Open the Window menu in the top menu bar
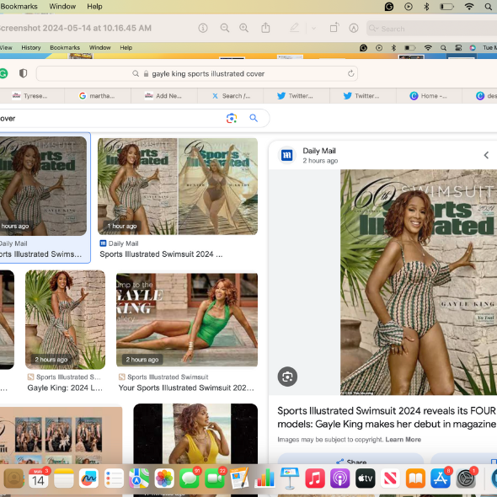The width and height of the screenshot is (497, 497). click(x=62, y=7)
